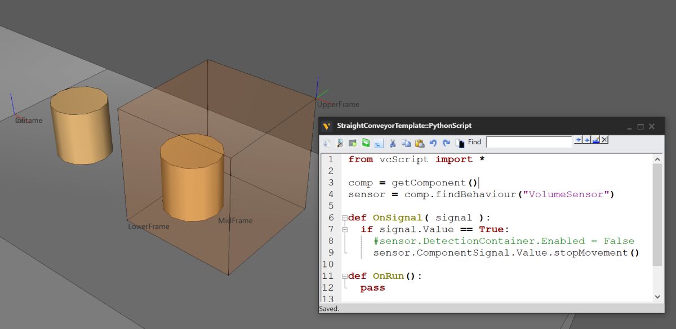Click the third toolbar icon with the green arrow
The height and width of the screenshot is (329, 676).
pyautogui.click(x=353, y=143)
